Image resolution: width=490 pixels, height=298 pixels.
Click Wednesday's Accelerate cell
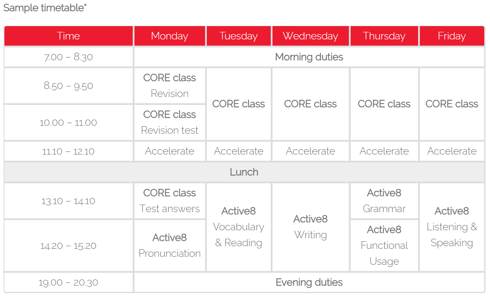(x=310, y=151)
